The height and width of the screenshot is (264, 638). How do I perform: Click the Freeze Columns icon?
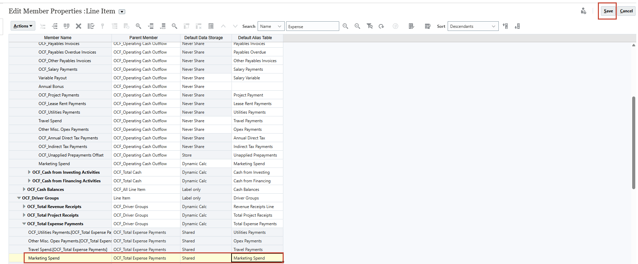click(211, 26)
